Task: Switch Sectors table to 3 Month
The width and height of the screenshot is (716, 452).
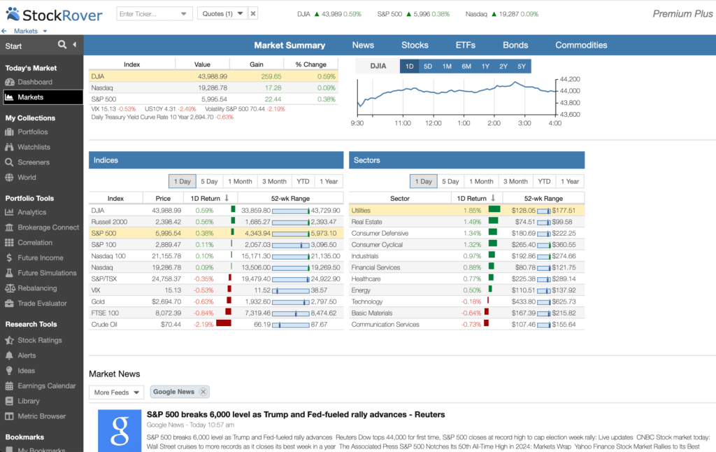Action: (515, 181)
